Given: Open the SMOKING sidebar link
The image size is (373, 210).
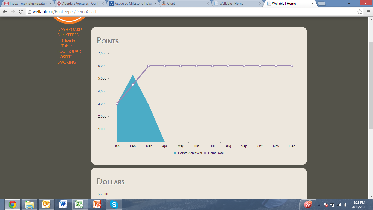Looking at the screenshot, I should coord(67,62).
